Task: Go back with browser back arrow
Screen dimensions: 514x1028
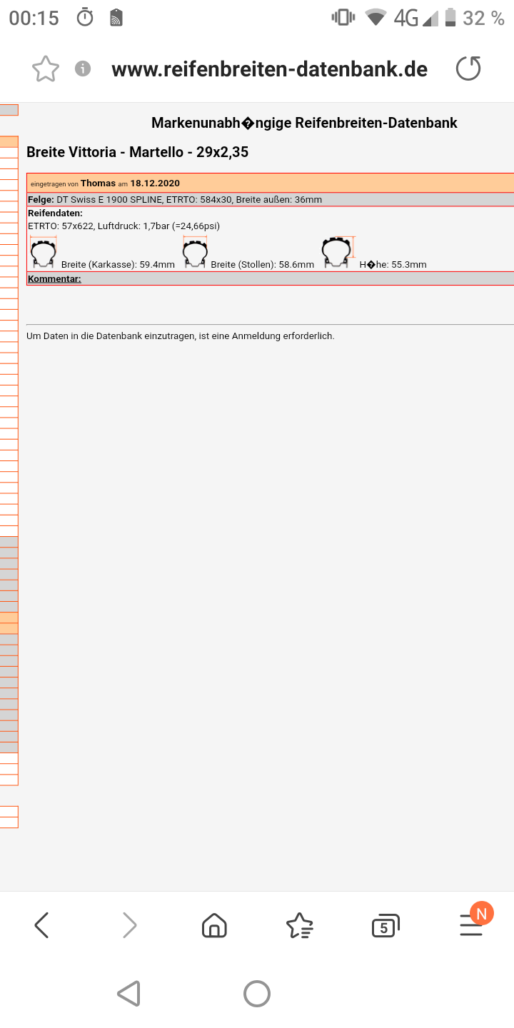Action: click(x=42, y=925)
